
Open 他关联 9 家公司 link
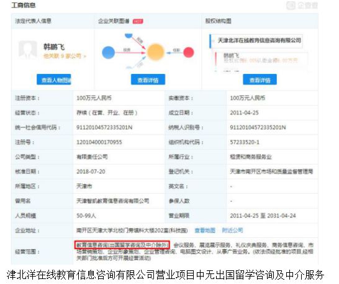[65, 57]
